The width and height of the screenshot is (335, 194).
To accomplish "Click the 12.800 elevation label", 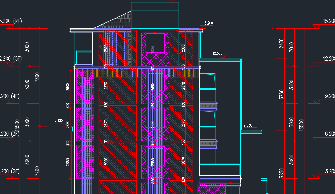I will click(x=217, y=53).
